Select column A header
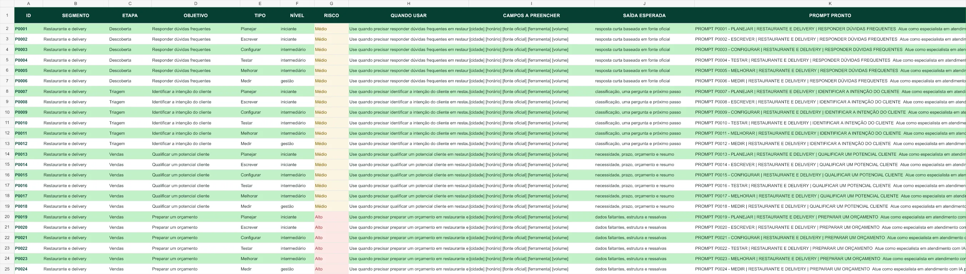 coord(29,3)
